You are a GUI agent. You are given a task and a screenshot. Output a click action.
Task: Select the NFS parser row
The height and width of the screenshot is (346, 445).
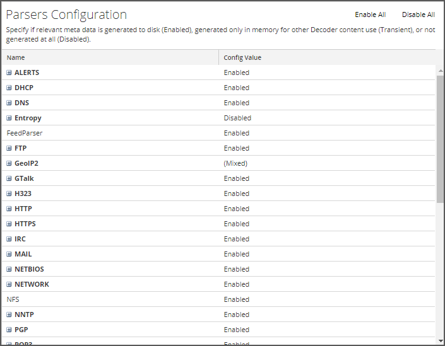(x=13, y=299)
